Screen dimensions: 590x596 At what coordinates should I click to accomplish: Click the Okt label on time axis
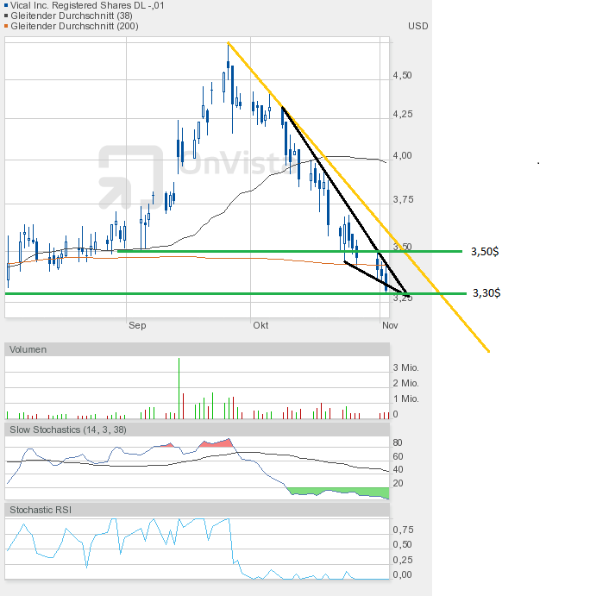[x=260, y=325]
